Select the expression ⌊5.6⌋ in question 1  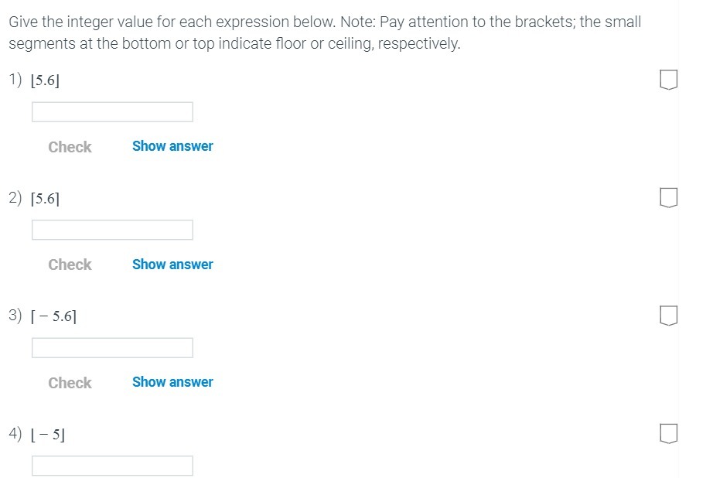(x=44, y=79)
